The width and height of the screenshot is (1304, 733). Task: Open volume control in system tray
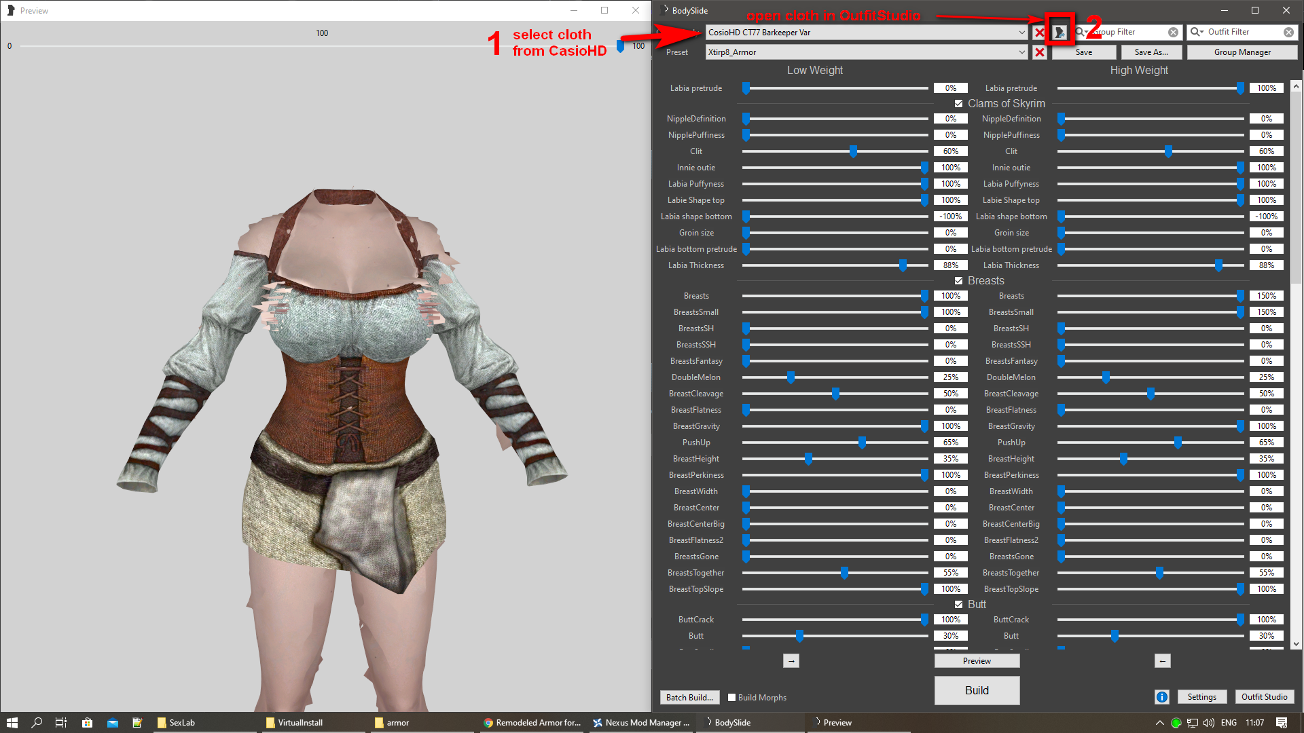1209,723
